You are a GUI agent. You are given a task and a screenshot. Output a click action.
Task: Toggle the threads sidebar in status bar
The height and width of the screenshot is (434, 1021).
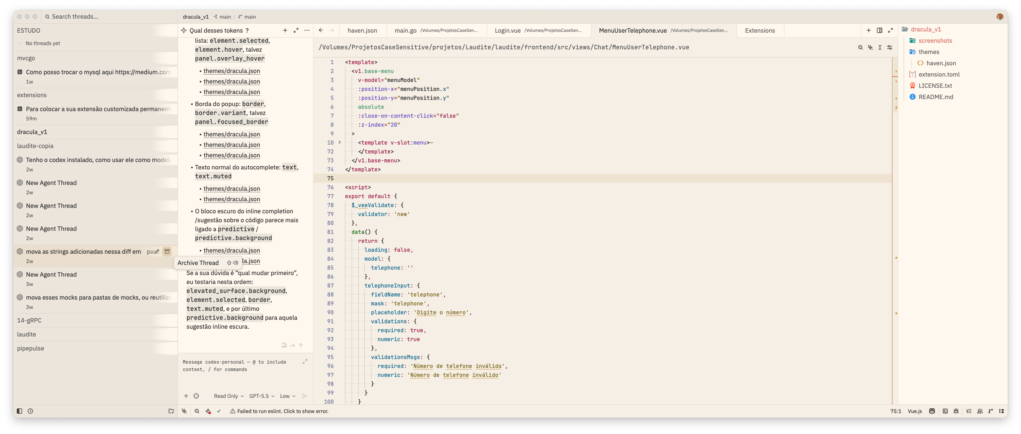19,411
